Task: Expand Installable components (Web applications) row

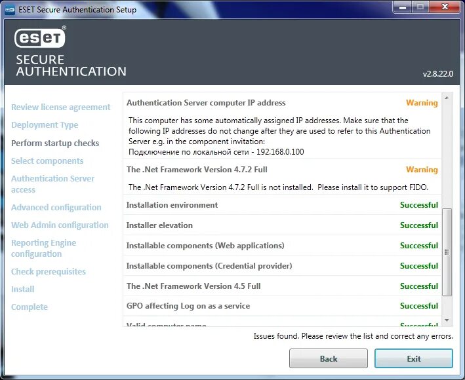Action: point(282,246)
